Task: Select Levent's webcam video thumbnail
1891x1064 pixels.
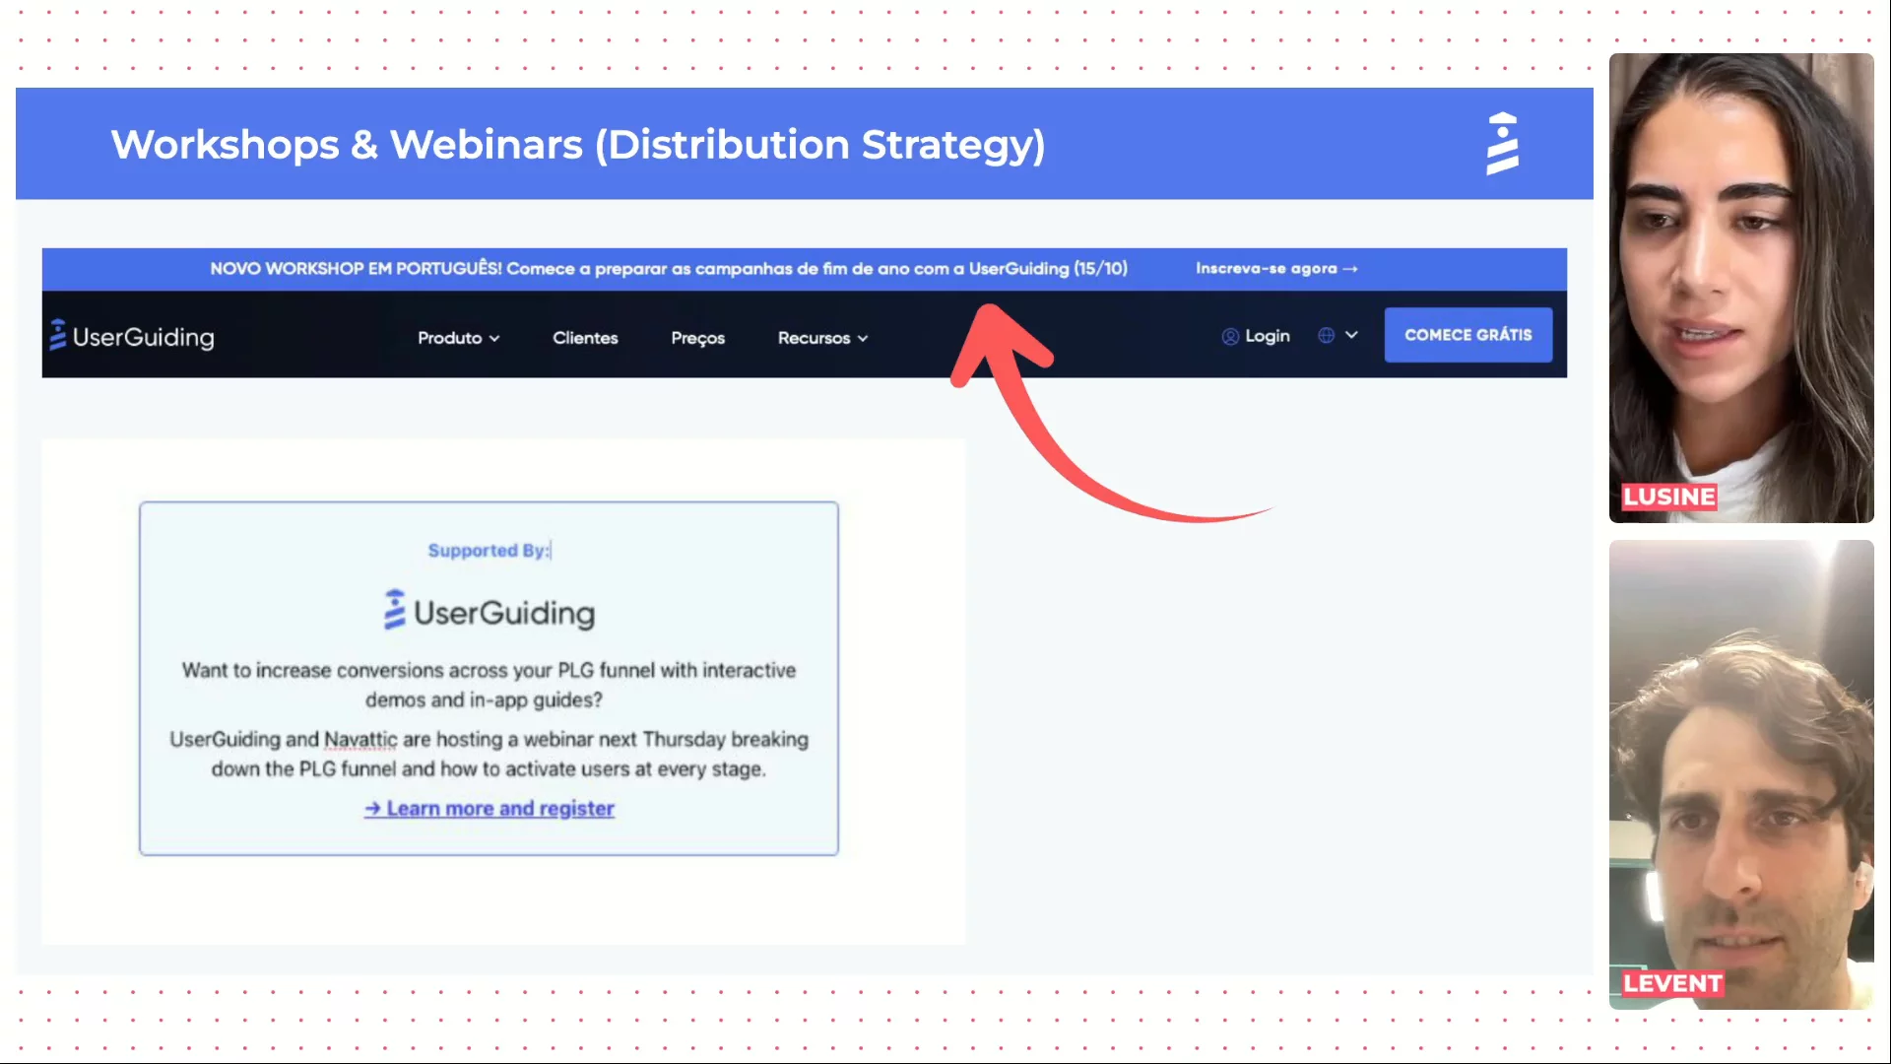Action: [x=1740, y=774]
